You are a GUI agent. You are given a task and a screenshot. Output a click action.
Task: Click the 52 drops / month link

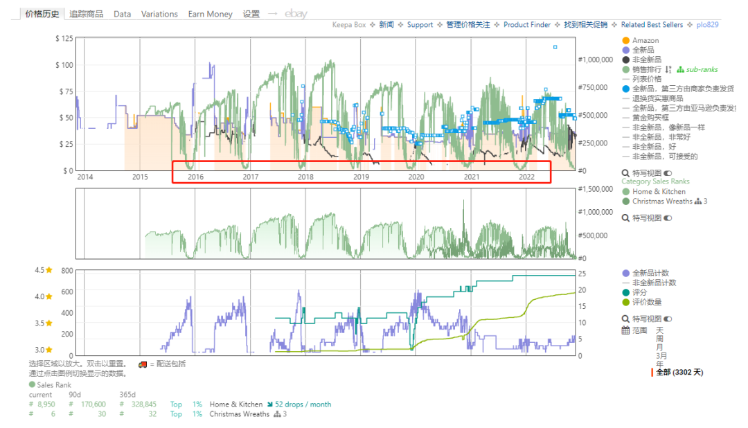tap(303, 404)
